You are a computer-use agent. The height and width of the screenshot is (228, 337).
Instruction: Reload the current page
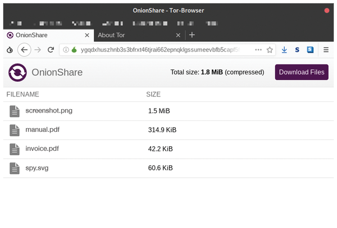(x=51, y=50)
